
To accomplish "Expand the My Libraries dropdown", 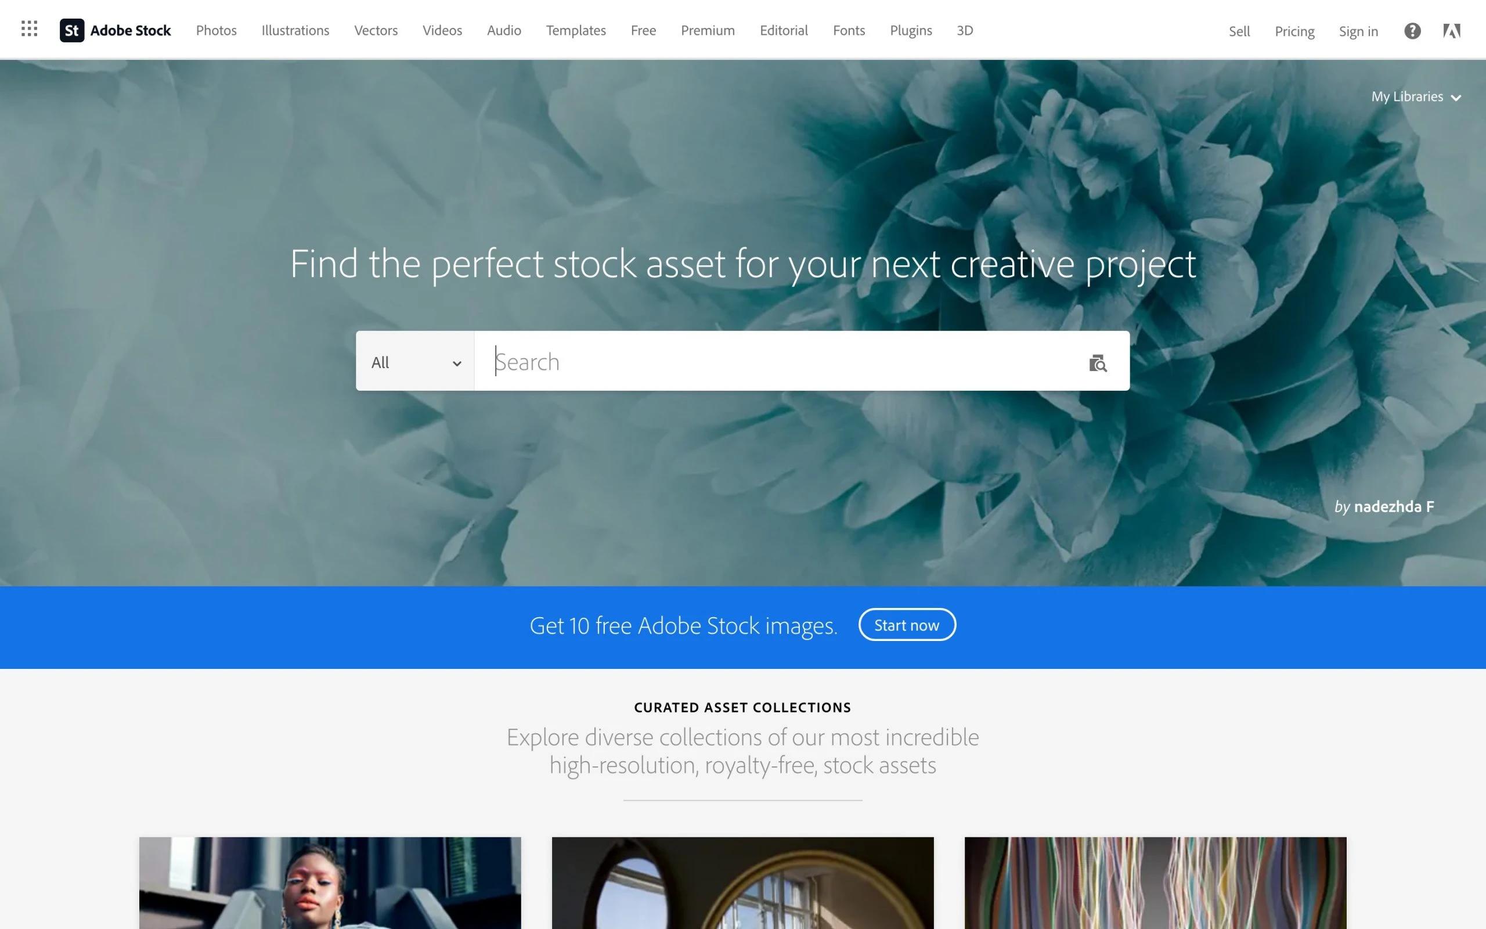I will 1416,96.
